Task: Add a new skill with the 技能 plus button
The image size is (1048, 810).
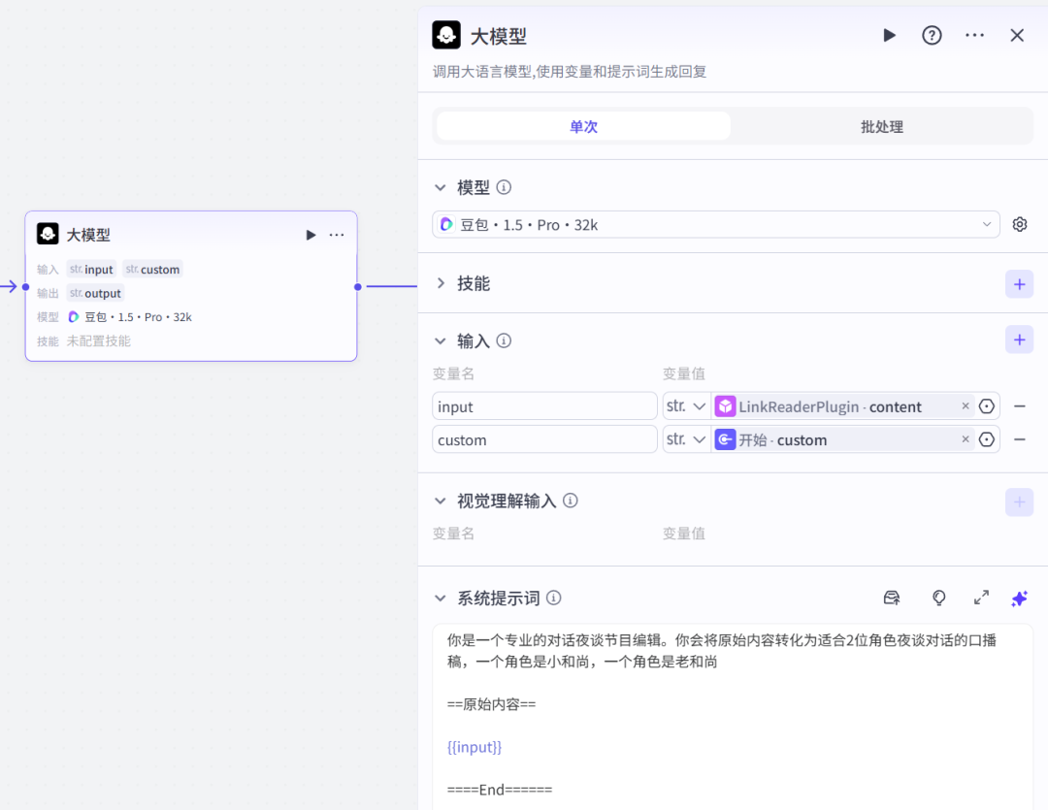Action: (x=1019, y=284)
